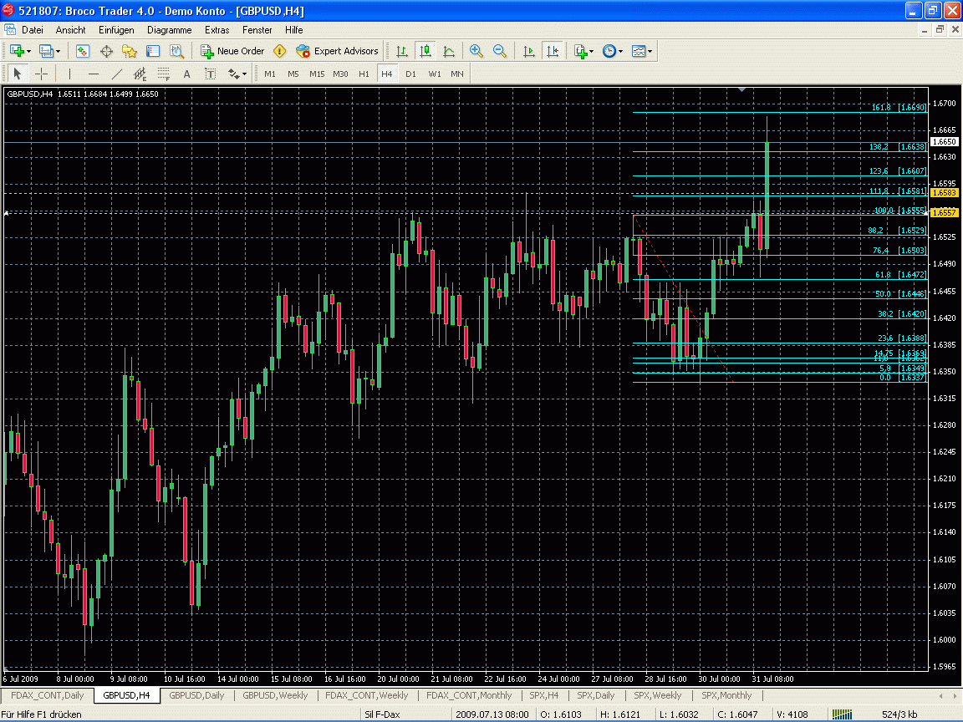Screen dimensions: 963x722
Task: Open the Extras menu
Action: point(217,30)
